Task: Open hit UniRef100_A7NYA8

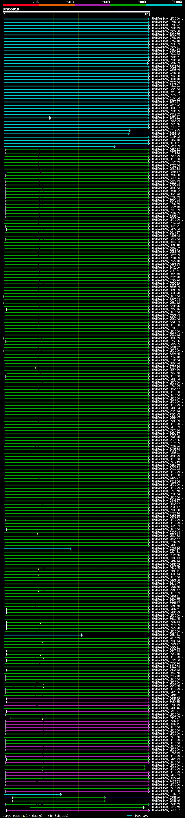Action: (x=166, y=22)
